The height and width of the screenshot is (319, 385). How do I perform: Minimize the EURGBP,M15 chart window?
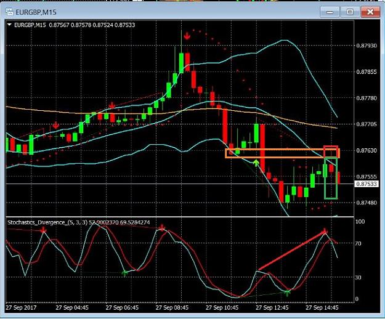pyautogui.click(x=330, y=12)
